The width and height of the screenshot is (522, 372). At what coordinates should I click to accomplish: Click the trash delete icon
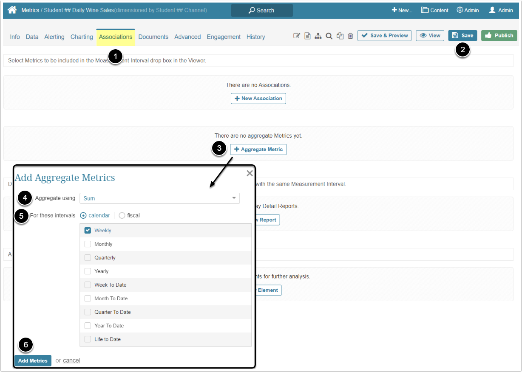pyautogui.click(x=350, y=36)
